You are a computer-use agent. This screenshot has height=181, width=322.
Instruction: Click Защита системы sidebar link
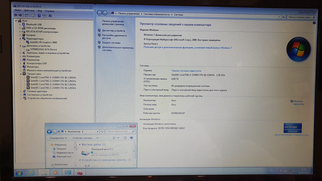tap(111, 43)
